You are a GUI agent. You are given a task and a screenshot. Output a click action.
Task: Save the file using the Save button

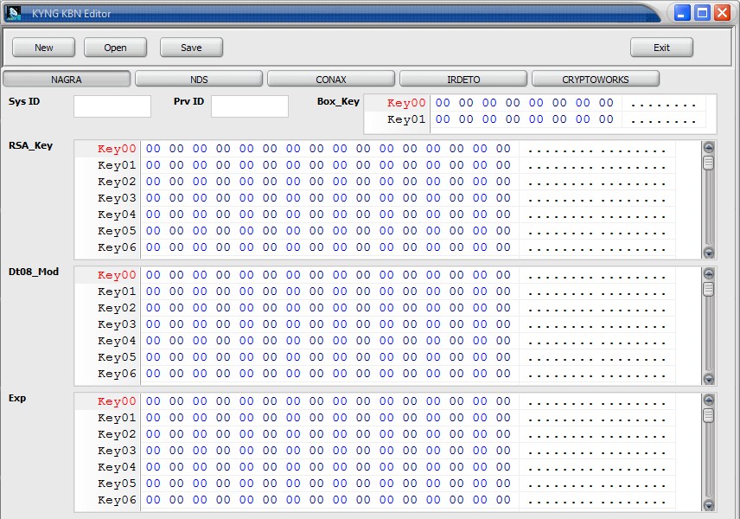point(191,48)
